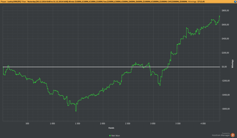The height and width of the screenshot is (138, 237).
Task: Click the $200,00 axis label
Action: pos(225,53)
